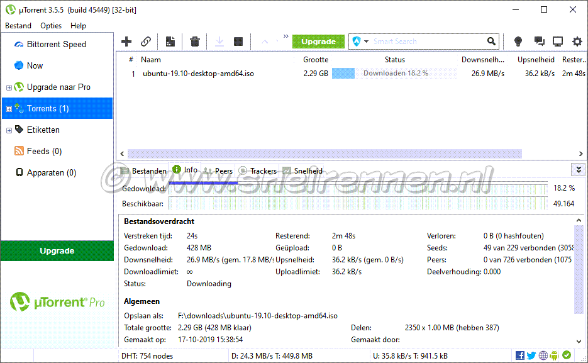Click the save path F:\downloads\ubuntu text
Image resolution: width=588 pixels, height=363 pixels.
[258, 316]
